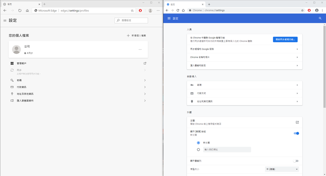Search Chrome settings via magnifier icon
This screenshot has height=176, width=326.
pos(320,18)
